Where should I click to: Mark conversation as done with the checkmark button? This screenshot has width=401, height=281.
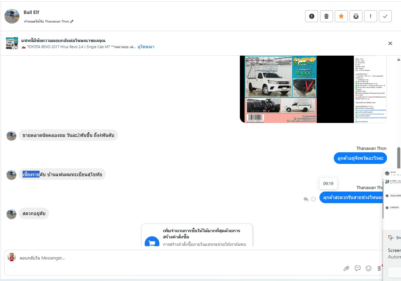[x=385, y=16]
